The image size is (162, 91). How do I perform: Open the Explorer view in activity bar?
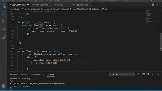[4, 6]
